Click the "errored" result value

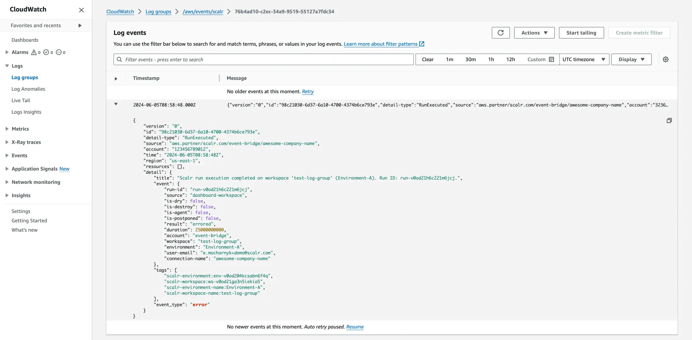point(202,224)
